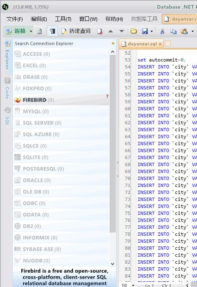Toggle the explorer panel visibility icon
This screenshot has width=197, height=287.
(x=53, y=31)
